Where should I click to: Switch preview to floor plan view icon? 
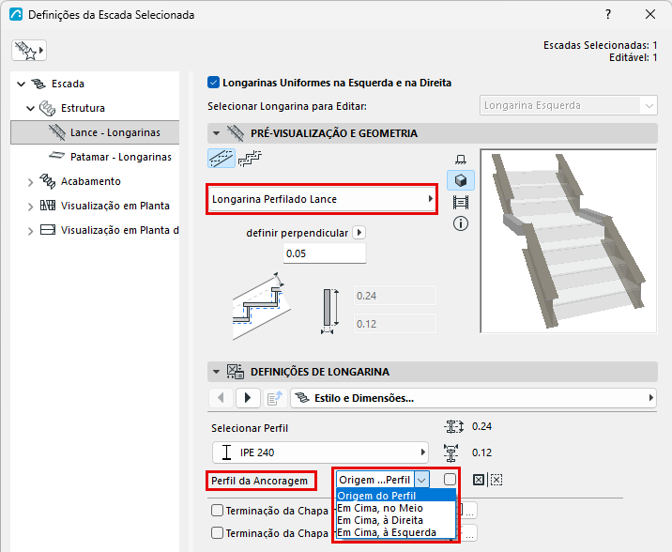pyautogui.click(x=461, y=160)
